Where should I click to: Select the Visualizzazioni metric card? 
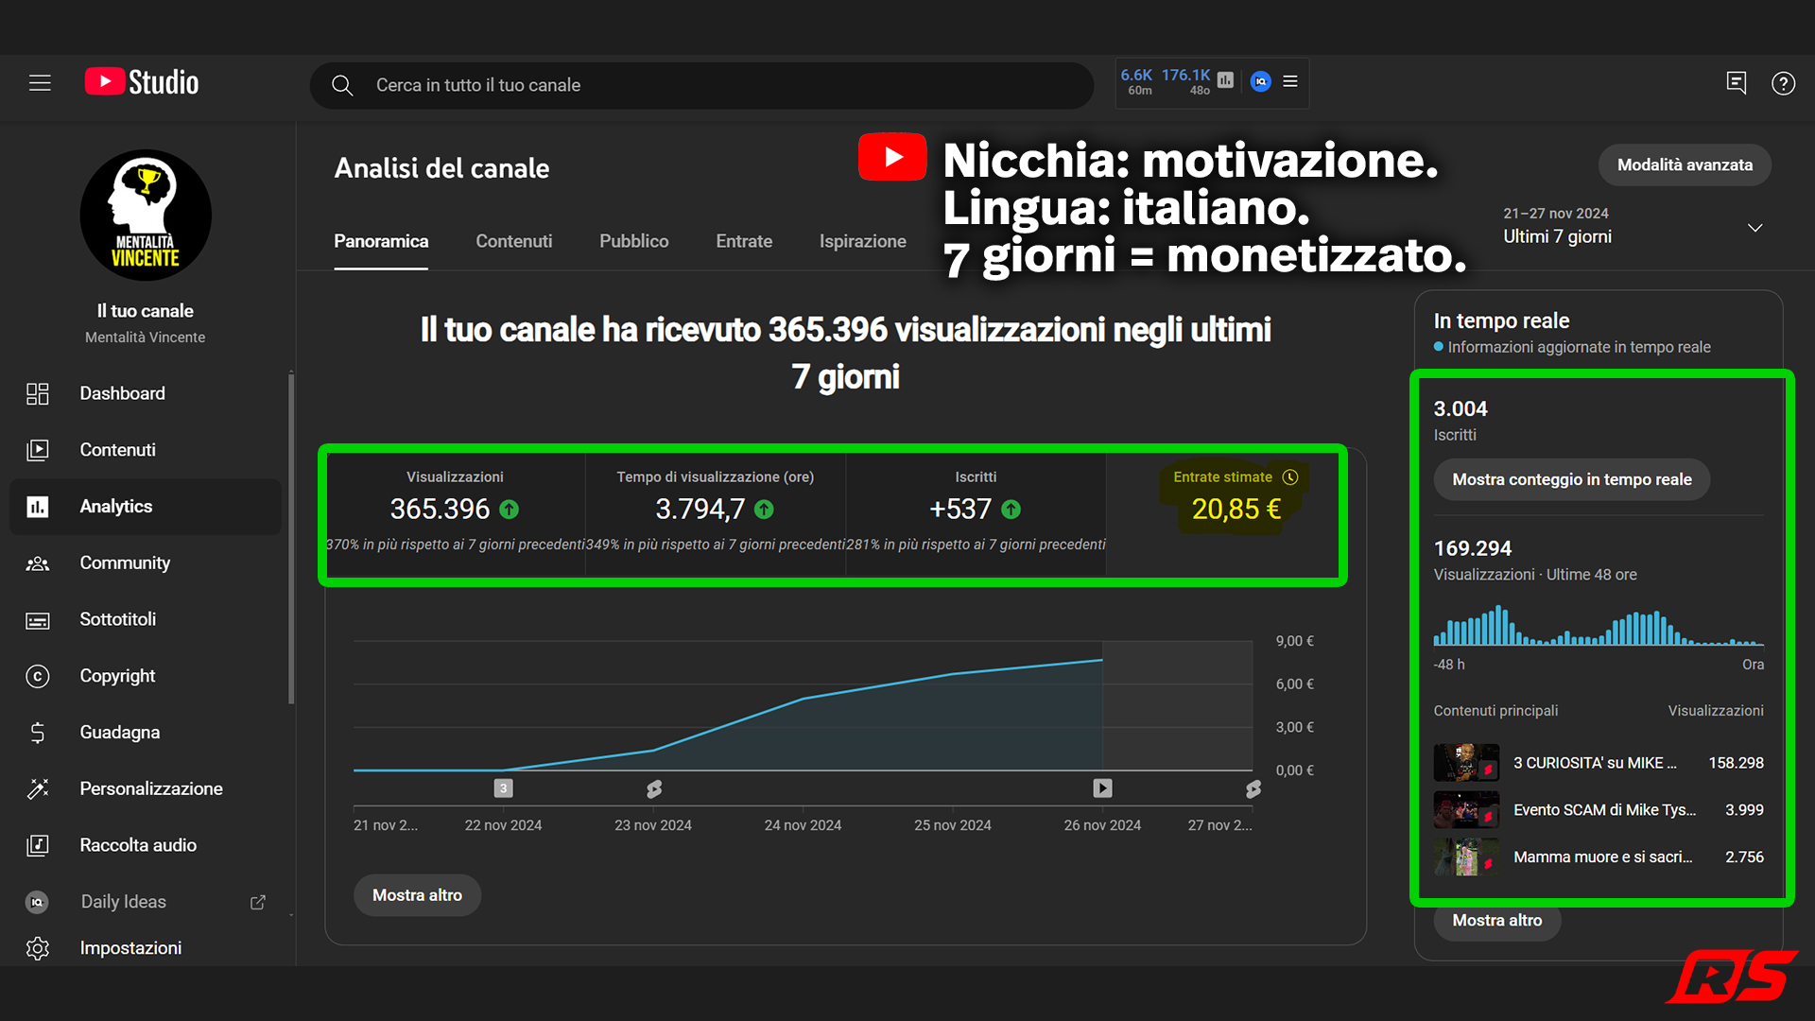pyautogui.click(x=456, y=513)
